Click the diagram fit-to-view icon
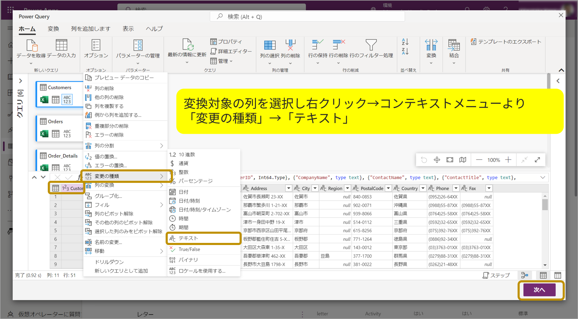This screenshot has height=319, width=578. tap(450, 160)
